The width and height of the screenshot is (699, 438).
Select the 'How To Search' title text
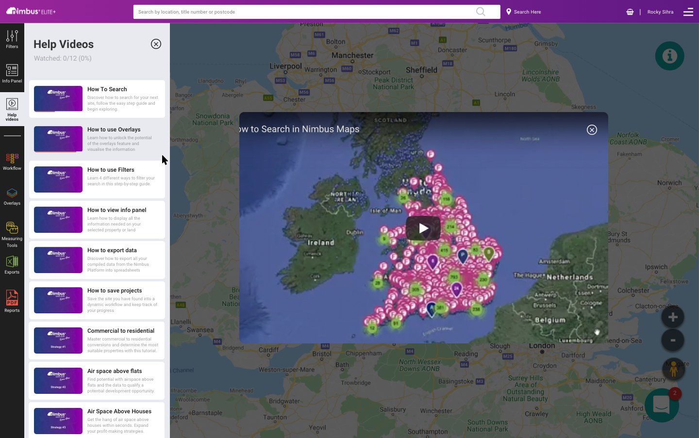pos(107,89)
